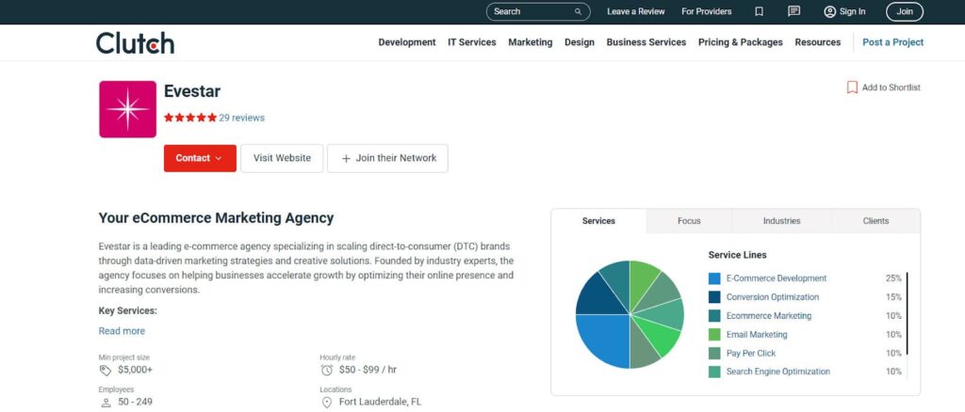The width and height of the screenshot is (965, 412).
Task: Click the Evestar star logo
Action: (127, 109)
